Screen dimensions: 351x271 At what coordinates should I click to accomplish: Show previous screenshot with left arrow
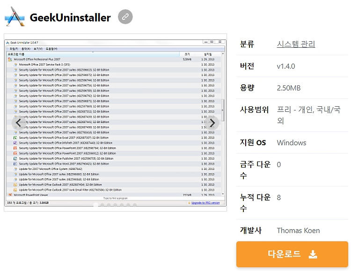(x=18, y=123)
